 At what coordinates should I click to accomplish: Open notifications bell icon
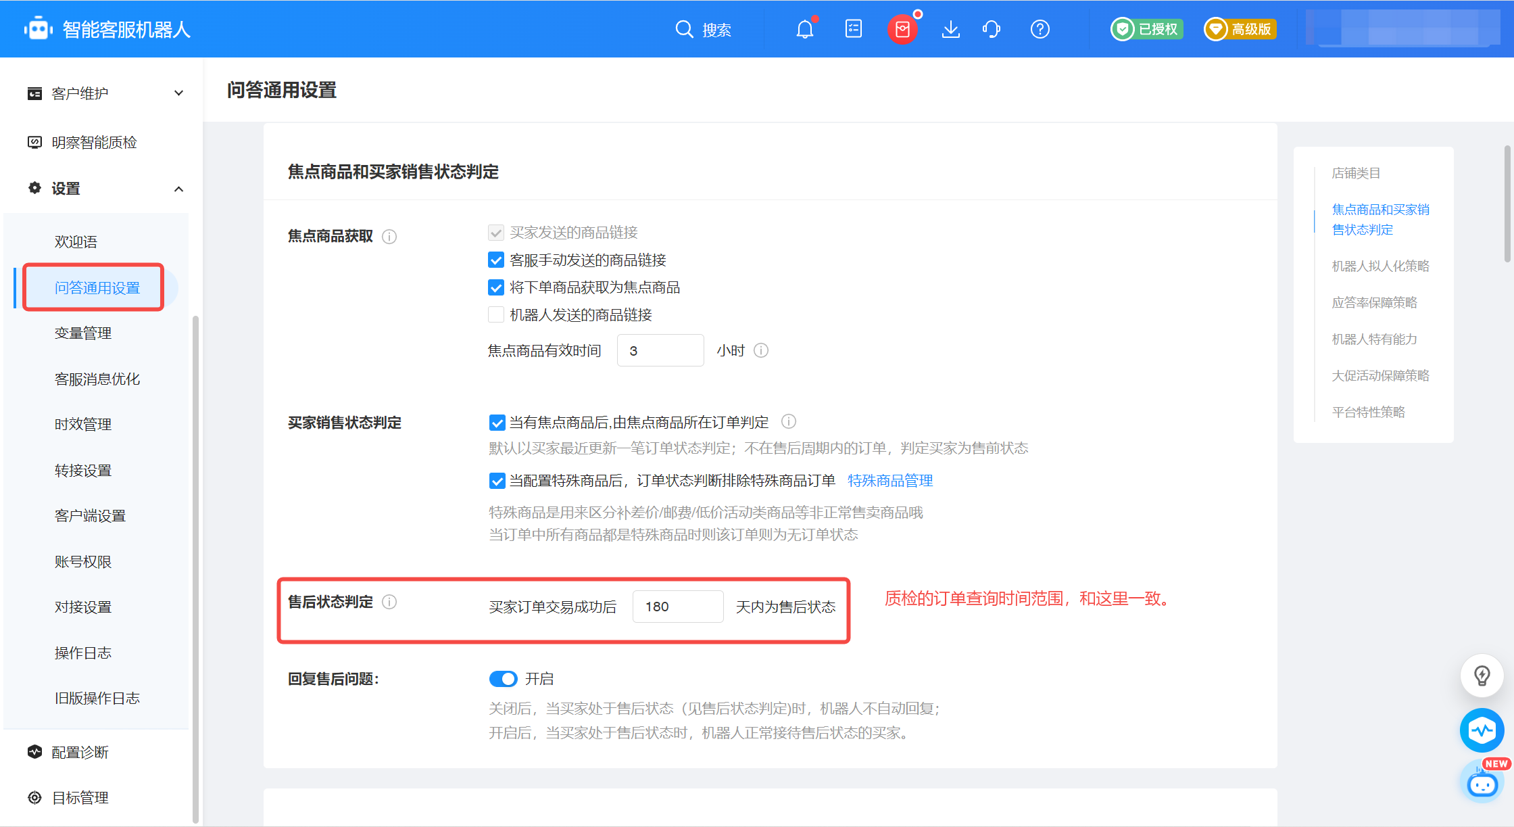(x=805, y=29)
